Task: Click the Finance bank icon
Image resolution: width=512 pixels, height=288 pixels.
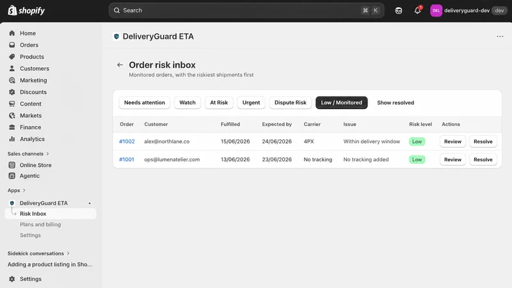Action: (12, 127)
